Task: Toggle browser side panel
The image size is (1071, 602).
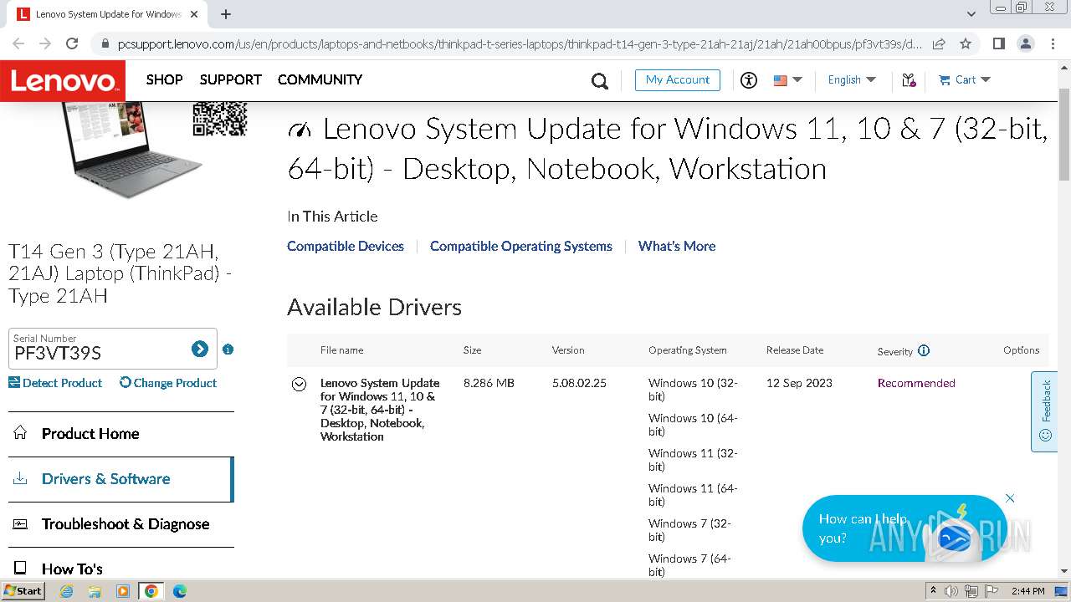Action: click(998, 43)
